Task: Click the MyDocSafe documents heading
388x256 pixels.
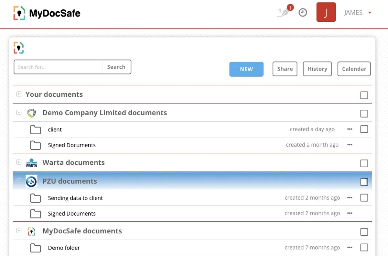Action: coord(82,231)
